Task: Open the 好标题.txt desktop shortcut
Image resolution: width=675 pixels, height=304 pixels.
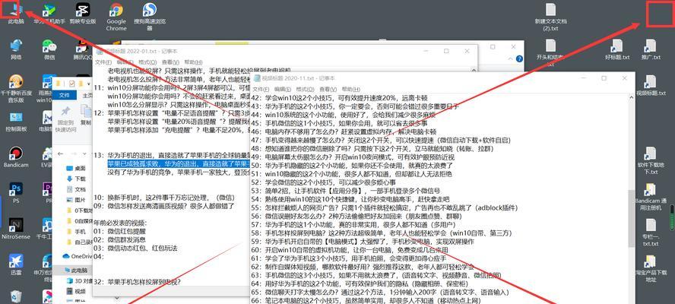Action: (x=617, y=49)
